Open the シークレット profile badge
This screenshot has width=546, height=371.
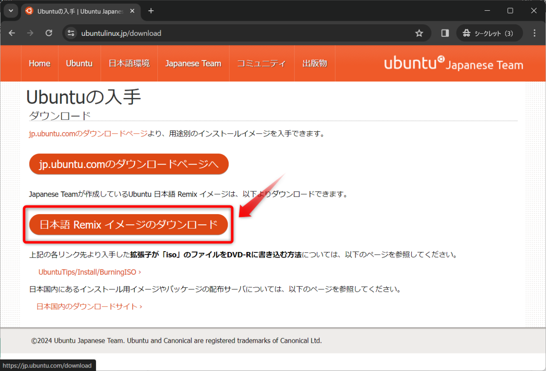pos(489,33)
